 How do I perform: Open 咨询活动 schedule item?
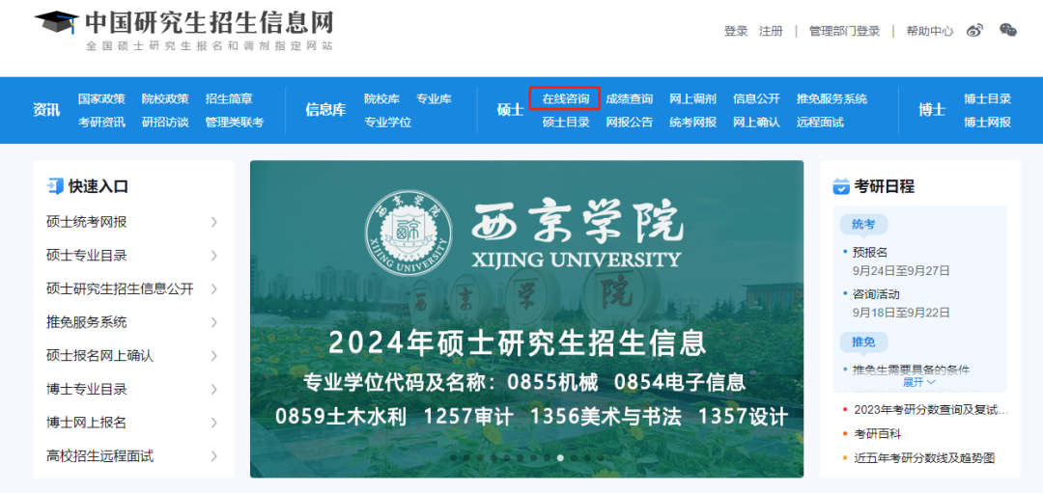tap(876, 294)
